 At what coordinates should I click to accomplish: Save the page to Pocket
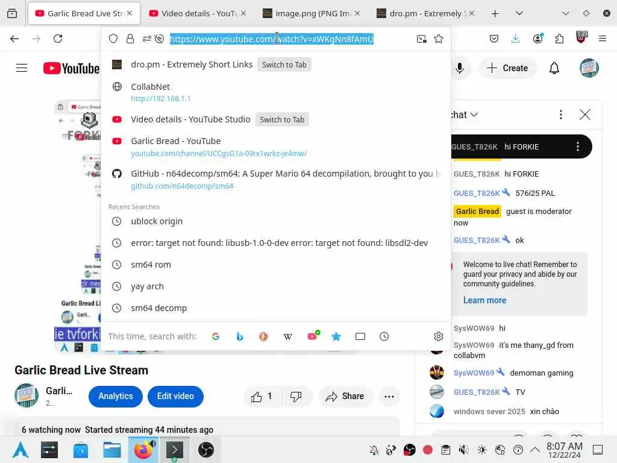point(494,39)
